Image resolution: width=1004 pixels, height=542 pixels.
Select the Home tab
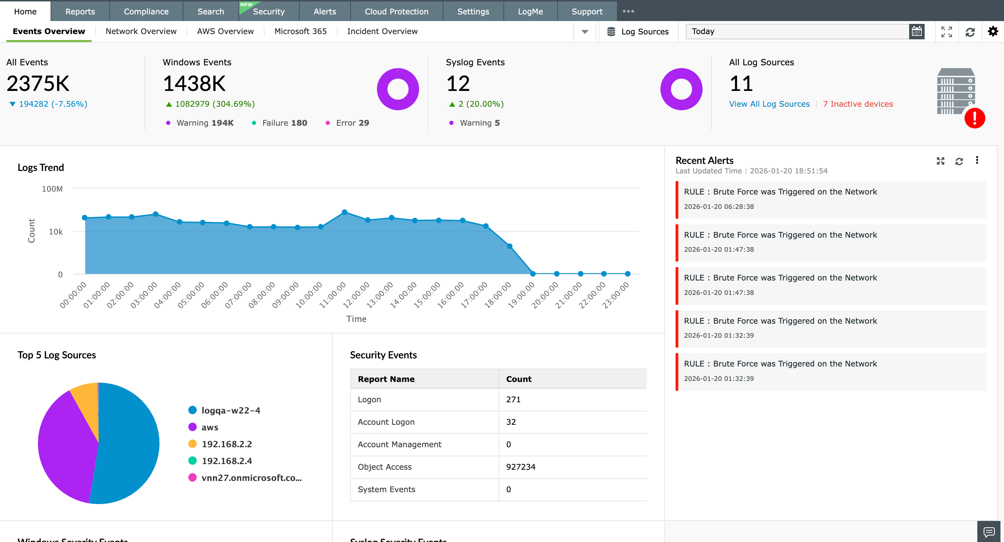(25, 11)
